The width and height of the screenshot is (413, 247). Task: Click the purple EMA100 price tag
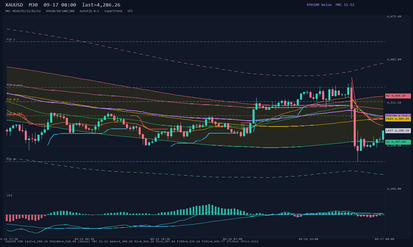(x=398, y=116)
